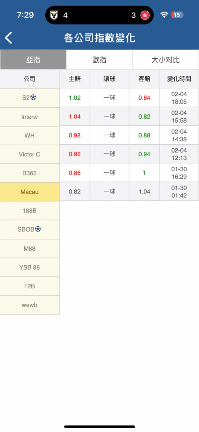Select the 亞指 tab
Viewport: 199px width, 432px height.
pyautogui.click(x=33, y=60)
